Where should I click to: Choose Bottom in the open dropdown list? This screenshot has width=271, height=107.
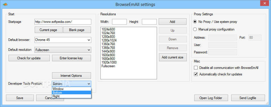[71, 93]
